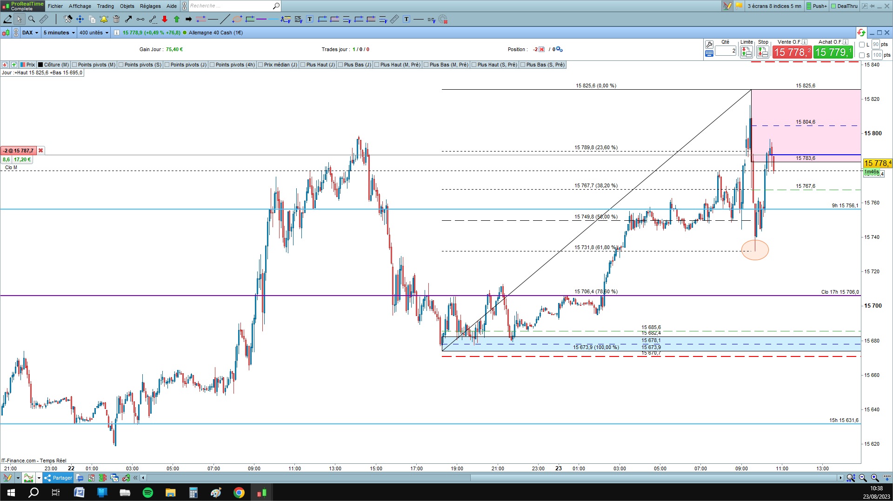Click the Clôture (M) black color swatch
The image size is (893, 501).
(x=41, y=65)
